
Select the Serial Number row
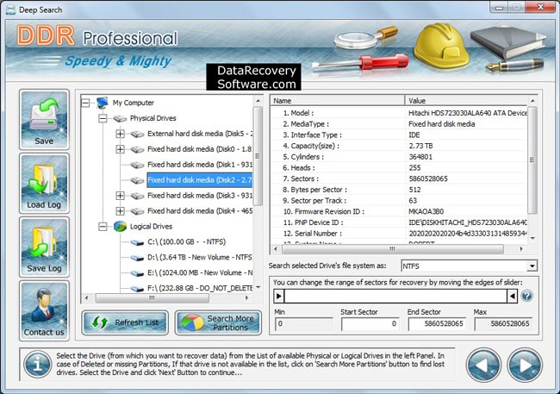pyautogui.click(x=399, y=234)
